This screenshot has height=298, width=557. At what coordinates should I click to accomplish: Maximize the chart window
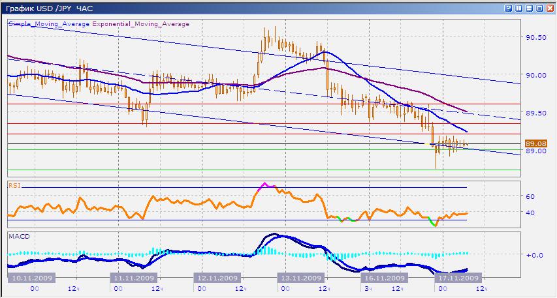coord(539,8)
